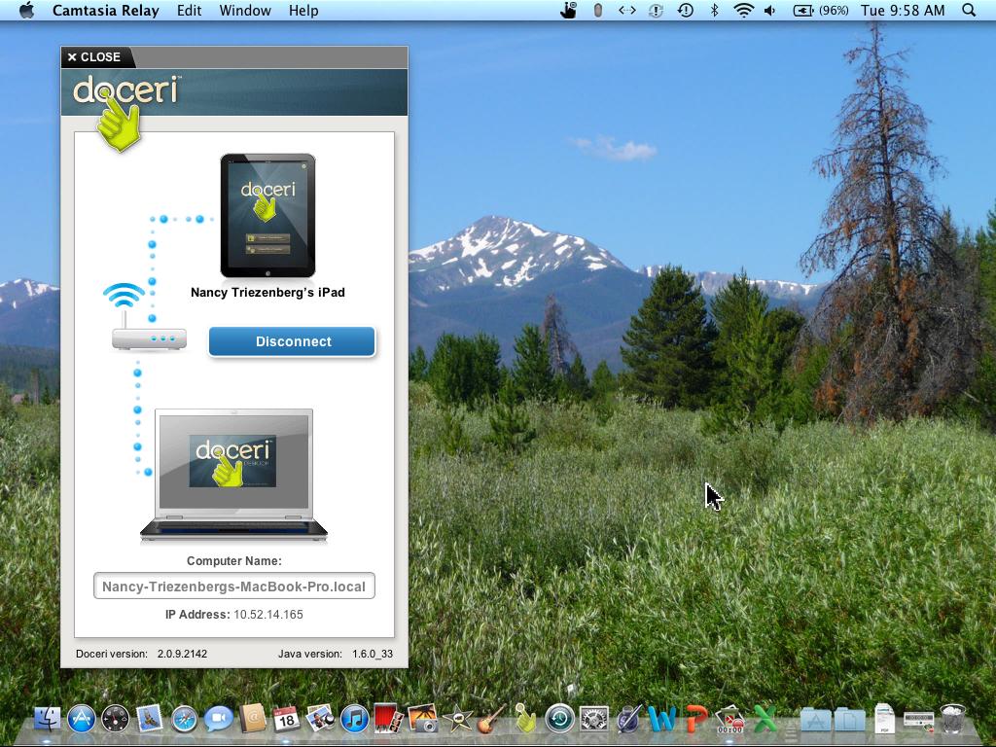Image resolution: width=996 pixels, height=747 pixels.
Task: Click the Wi-Fi router graphic
Action: pyautogui.click(x=148, y=316)
